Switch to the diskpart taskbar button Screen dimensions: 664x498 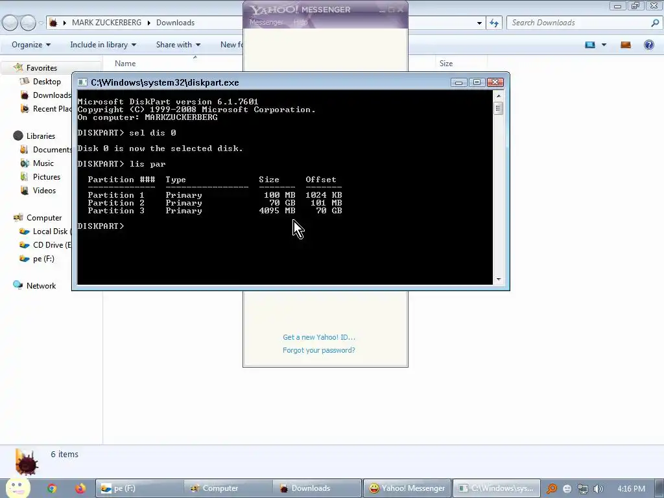point(497,488)
